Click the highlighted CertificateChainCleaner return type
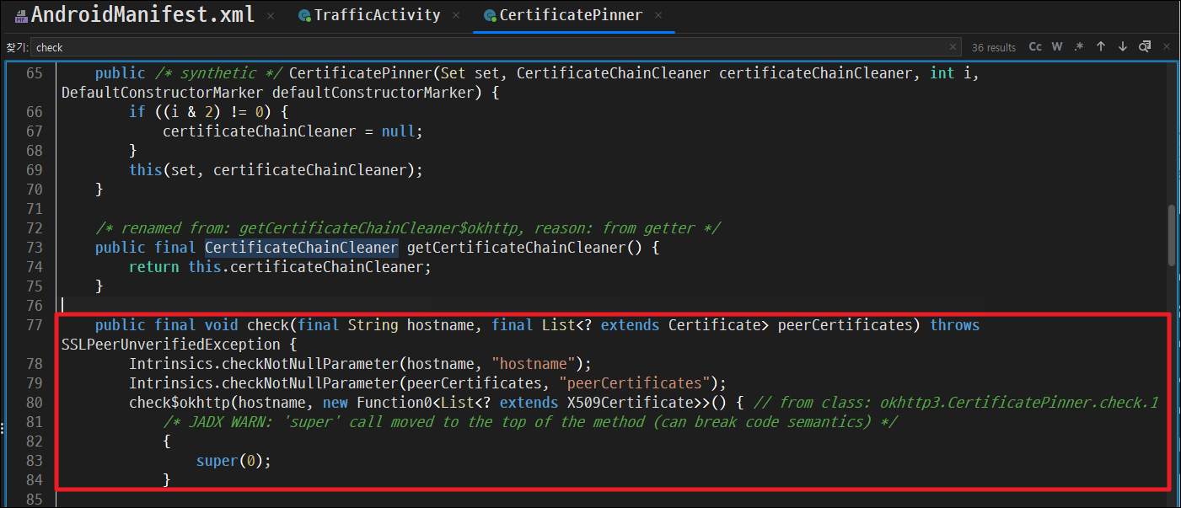 pyautogui.click(x=302, y=248)
